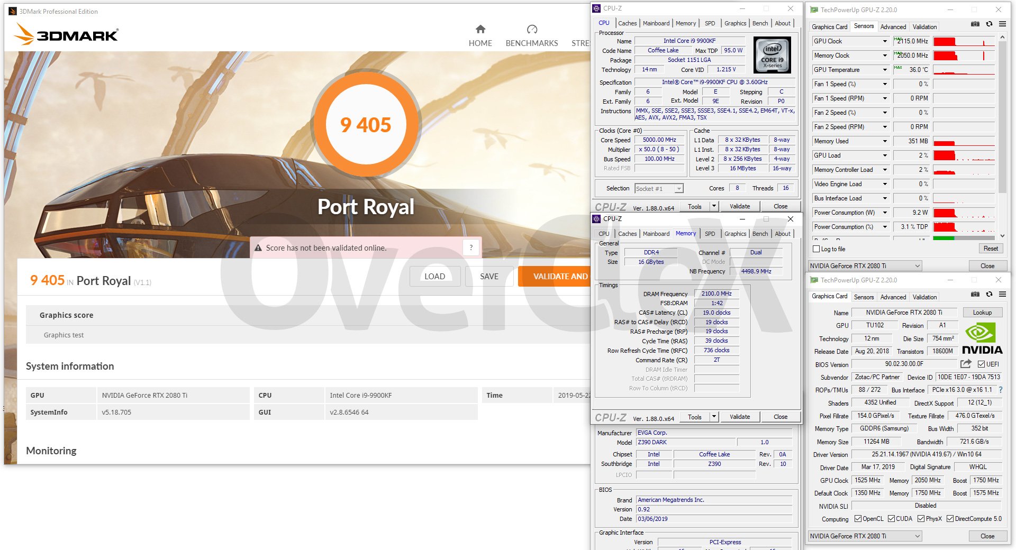Click the CPU-Z title bar icon of the Memory window
This screenshot has height=550, width=1016.
coord(596,218)
